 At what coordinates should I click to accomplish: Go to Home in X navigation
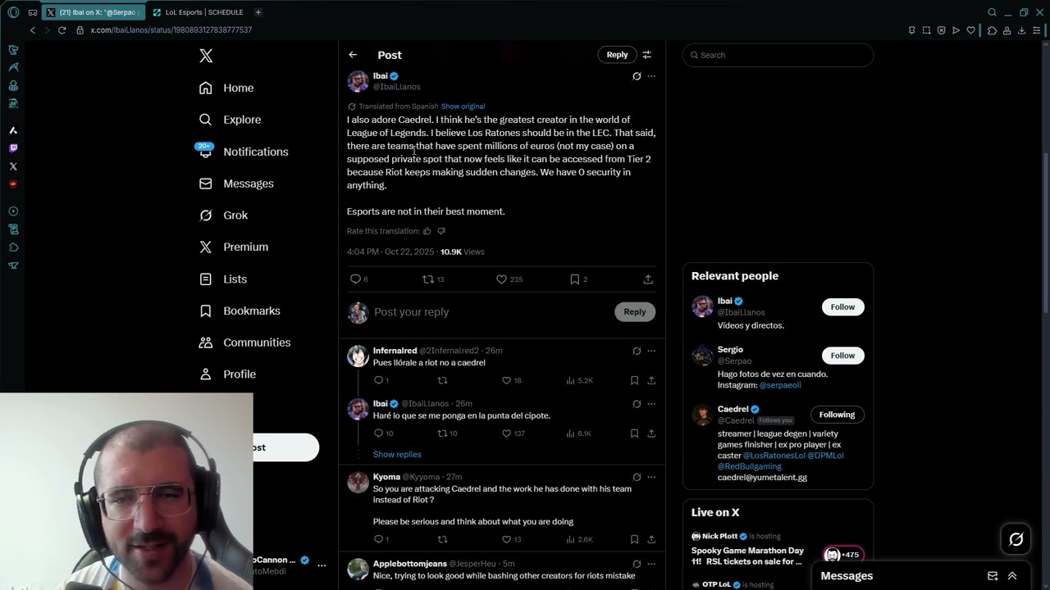coord(226,88)
